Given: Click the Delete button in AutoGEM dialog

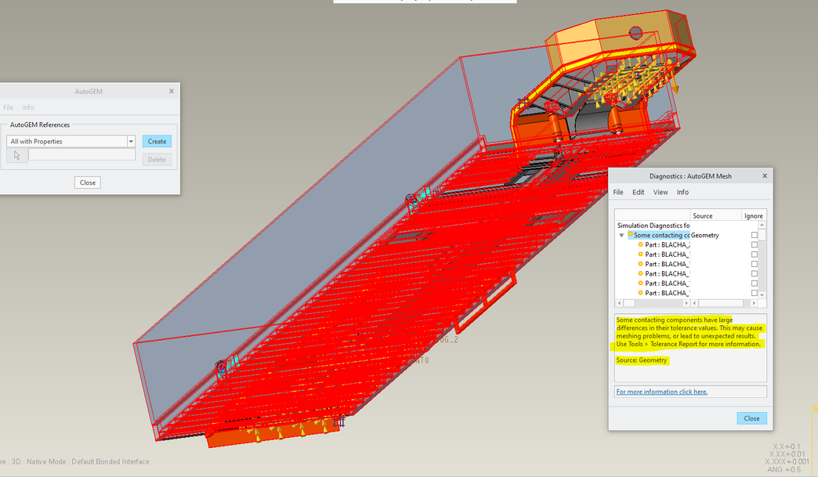Looking at the screenshot, I should pos(157,160).
